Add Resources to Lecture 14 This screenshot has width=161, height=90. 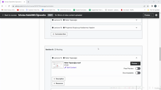tap(58, 83)
